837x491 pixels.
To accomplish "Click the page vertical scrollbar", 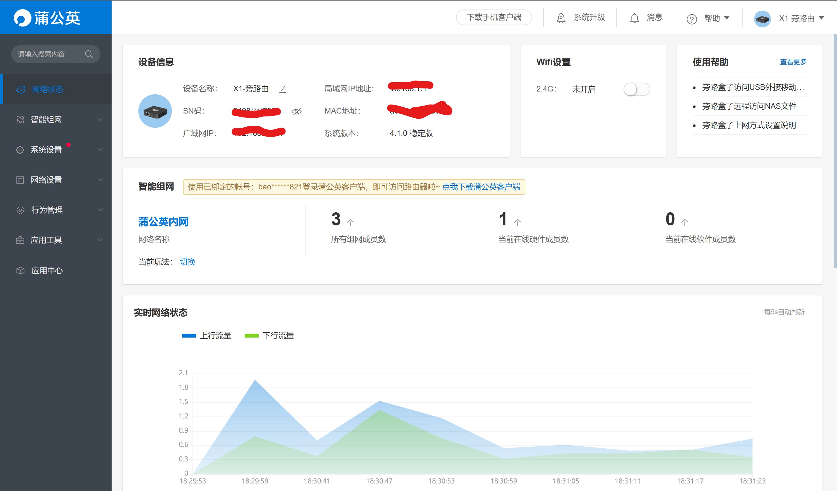I will 835,151.
